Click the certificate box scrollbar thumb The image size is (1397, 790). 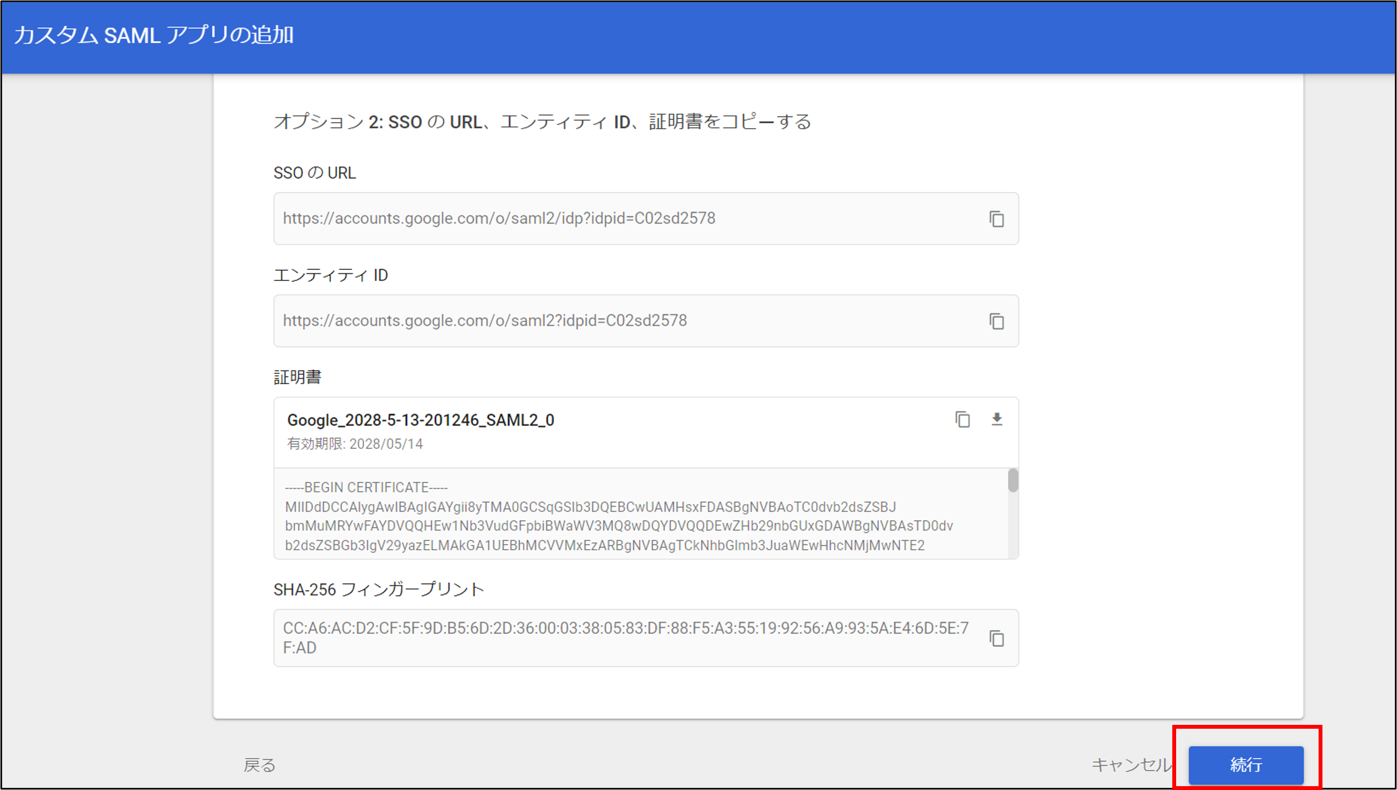point(1013,480)
